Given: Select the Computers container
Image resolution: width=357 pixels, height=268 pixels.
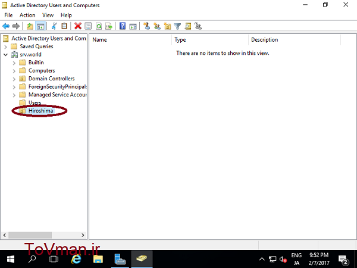Looking at the screenshot, I should click(x=42, y=71).
